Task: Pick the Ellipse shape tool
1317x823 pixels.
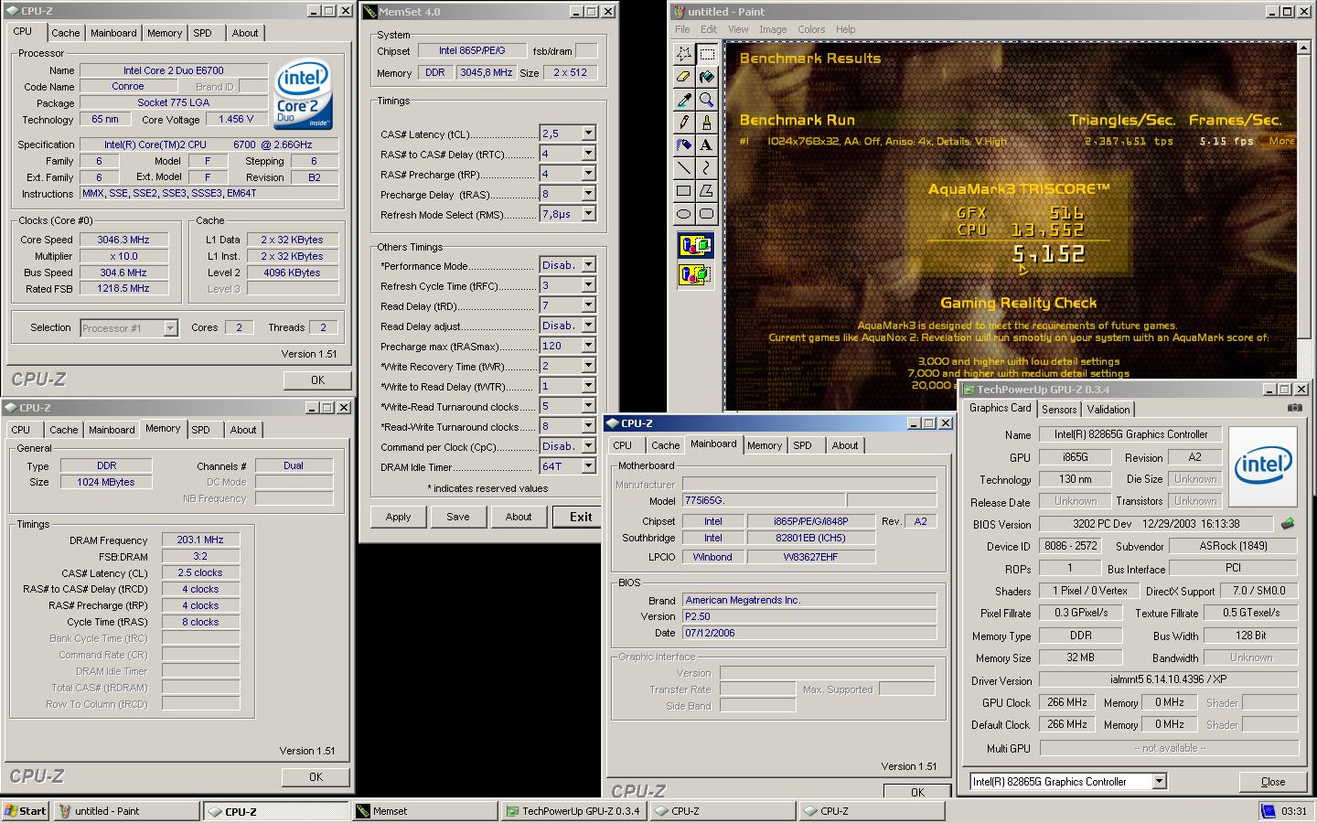Action: point(684,213)
